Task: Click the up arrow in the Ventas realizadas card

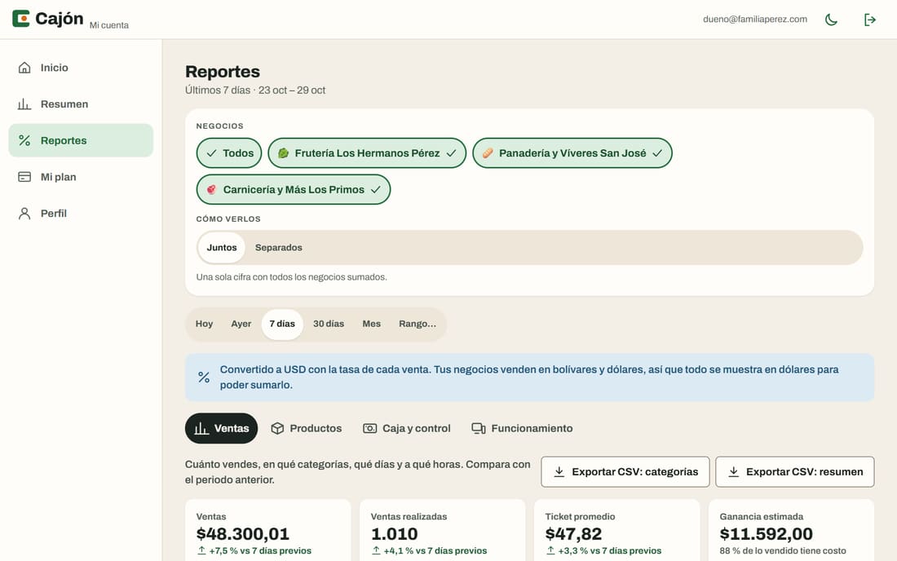Action: [376, 550]
